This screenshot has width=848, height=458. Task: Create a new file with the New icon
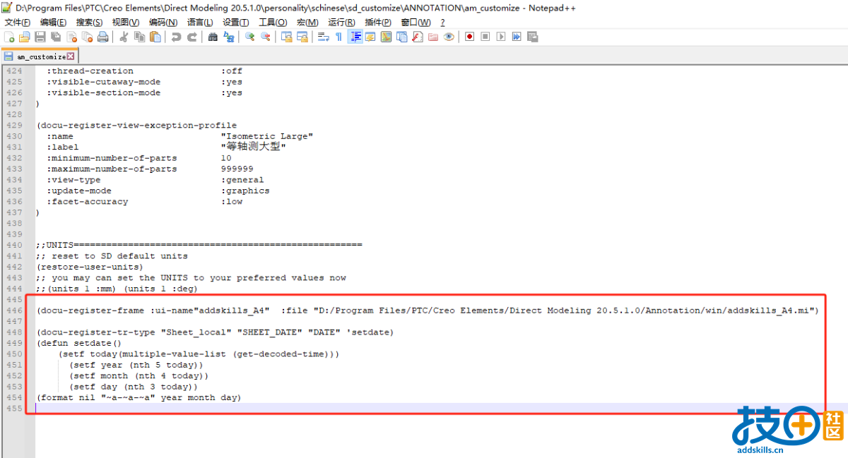point(9,37)
